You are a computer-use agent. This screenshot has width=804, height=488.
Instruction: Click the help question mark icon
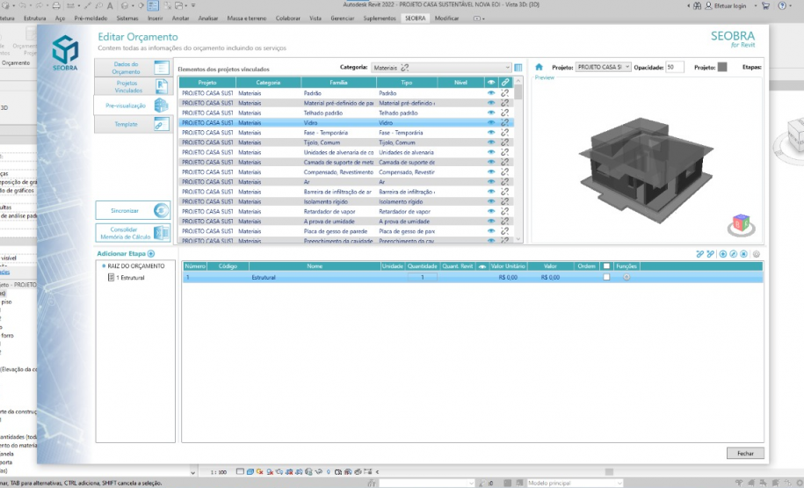[x=782, y=5]
